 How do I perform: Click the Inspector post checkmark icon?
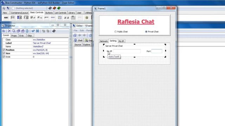pos(33,31)
